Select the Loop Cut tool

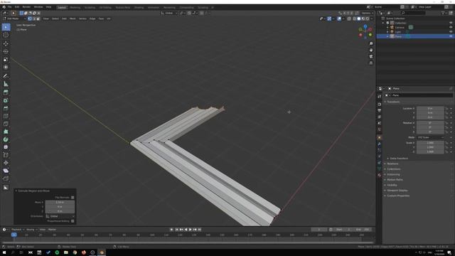6,116
